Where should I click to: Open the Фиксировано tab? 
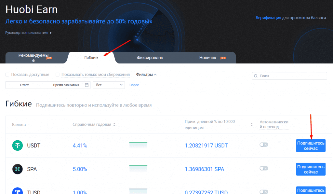(150, 58)
